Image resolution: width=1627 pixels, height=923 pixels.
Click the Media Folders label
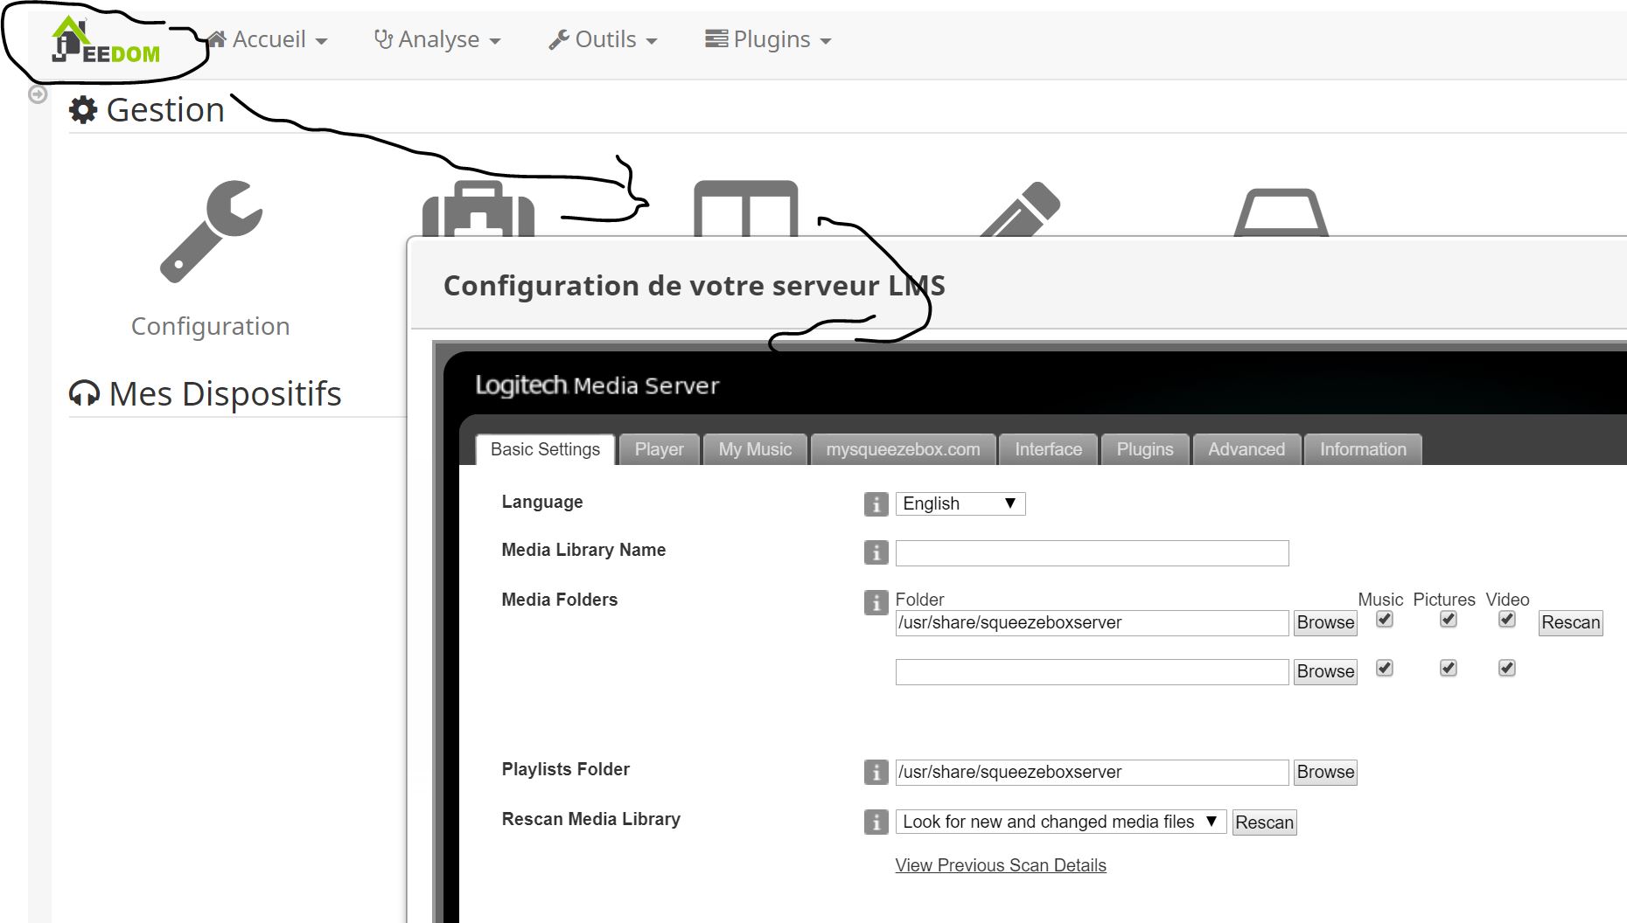[x=559, y=600]
